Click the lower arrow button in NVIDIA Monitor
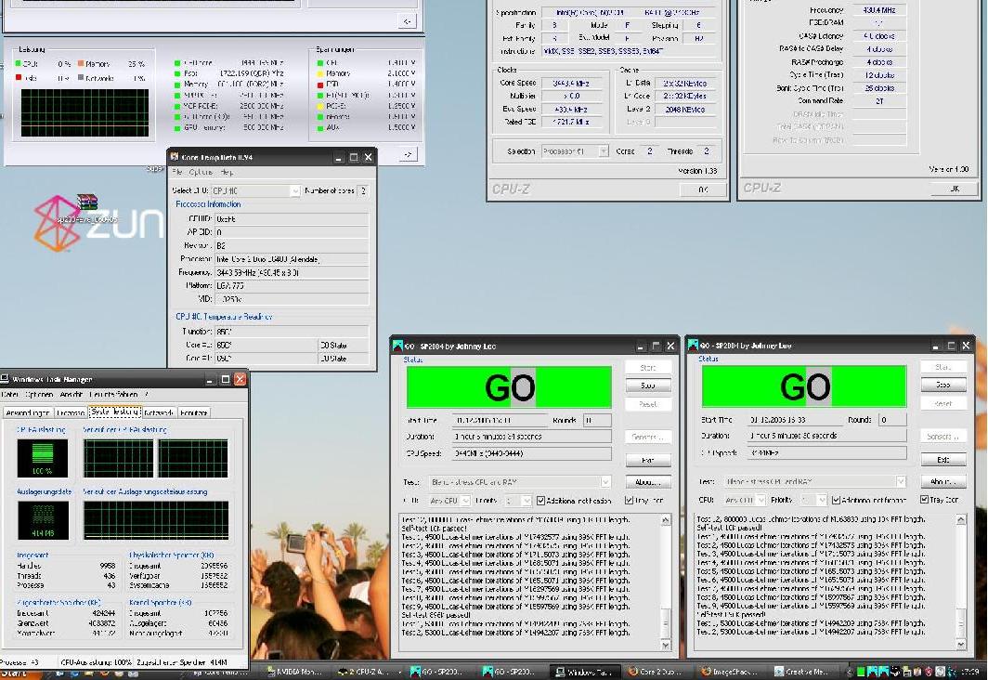Image resolution: width=988 pixels, height=680 pixels. [408, 154]
